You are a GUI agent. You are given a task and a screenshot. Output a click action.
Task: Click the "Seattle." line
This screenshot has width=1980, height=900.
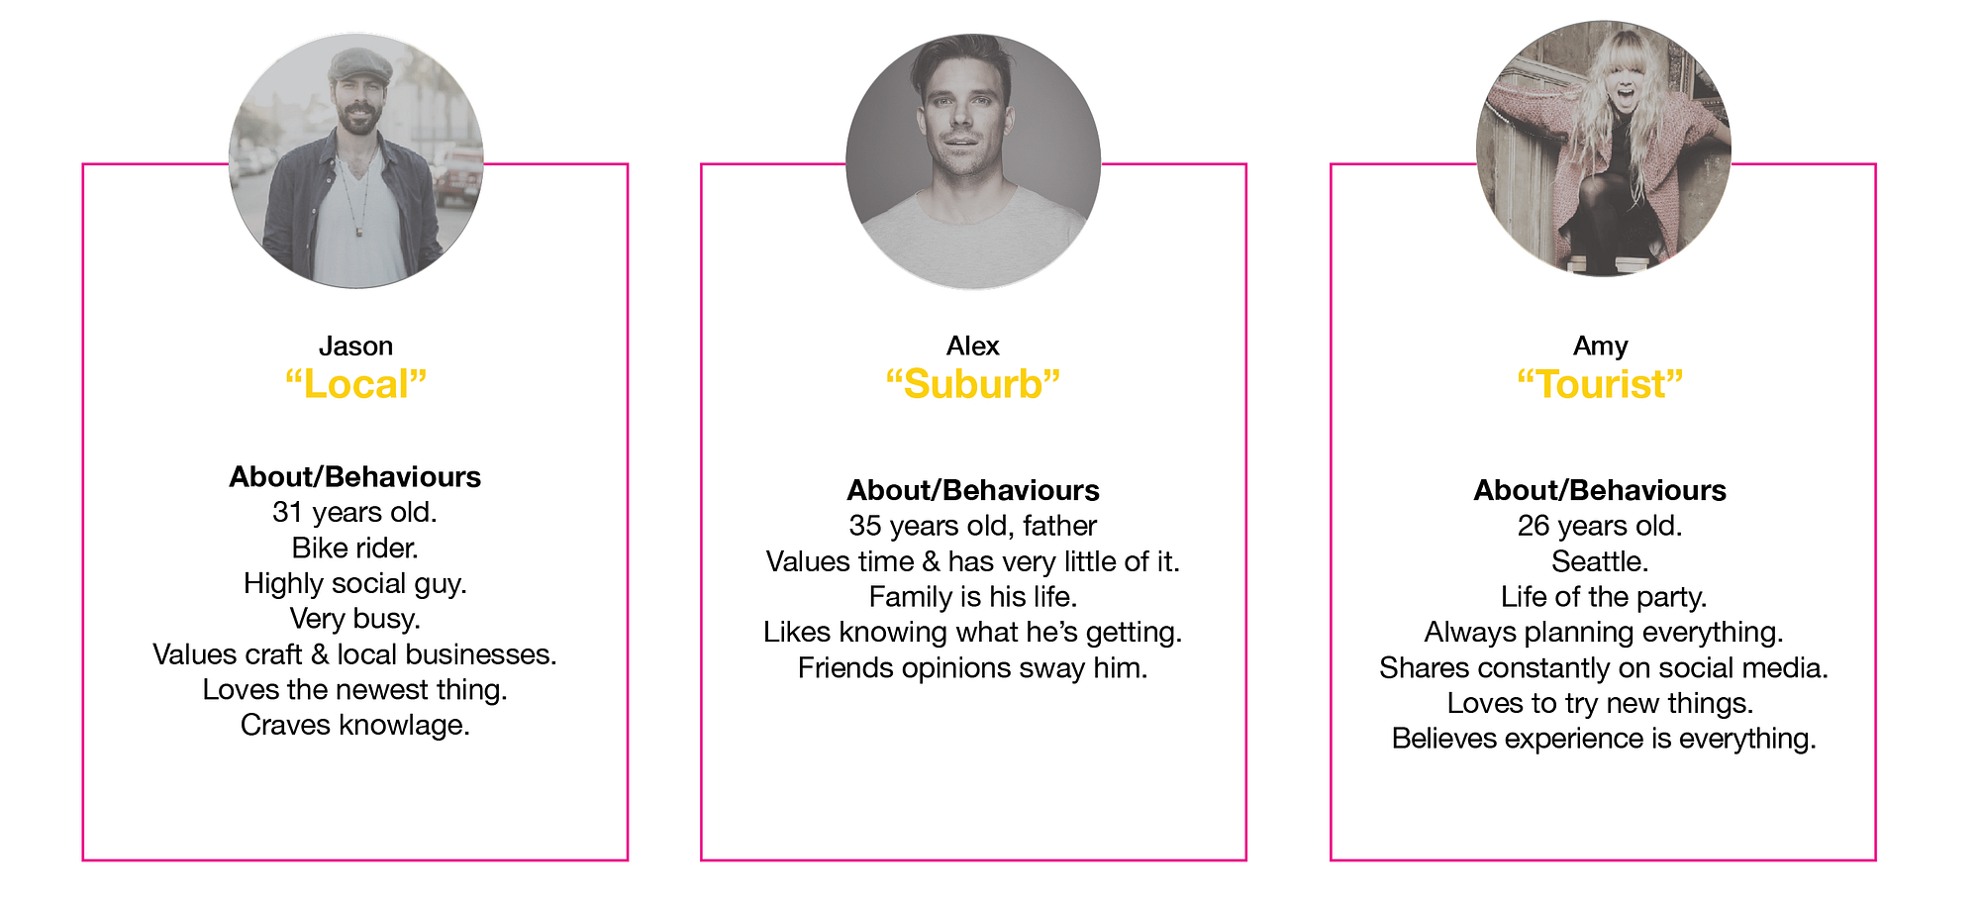click(1600, 562)
